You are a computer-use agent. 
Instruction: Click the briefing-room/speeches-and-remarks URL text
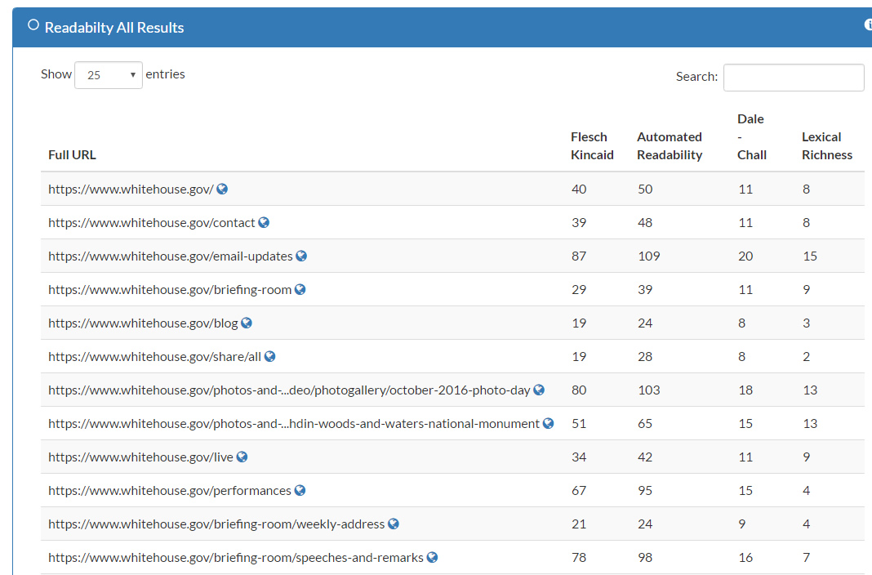236,557
